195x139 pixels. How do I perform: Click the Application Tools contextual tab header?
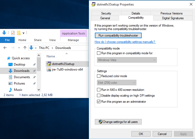(74, 33)
